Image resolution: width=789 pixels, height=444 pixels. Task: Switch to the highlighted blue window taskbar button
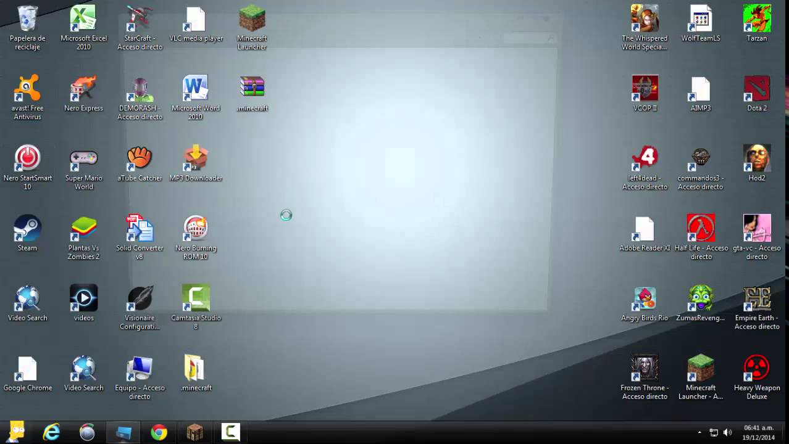point(123,432)
